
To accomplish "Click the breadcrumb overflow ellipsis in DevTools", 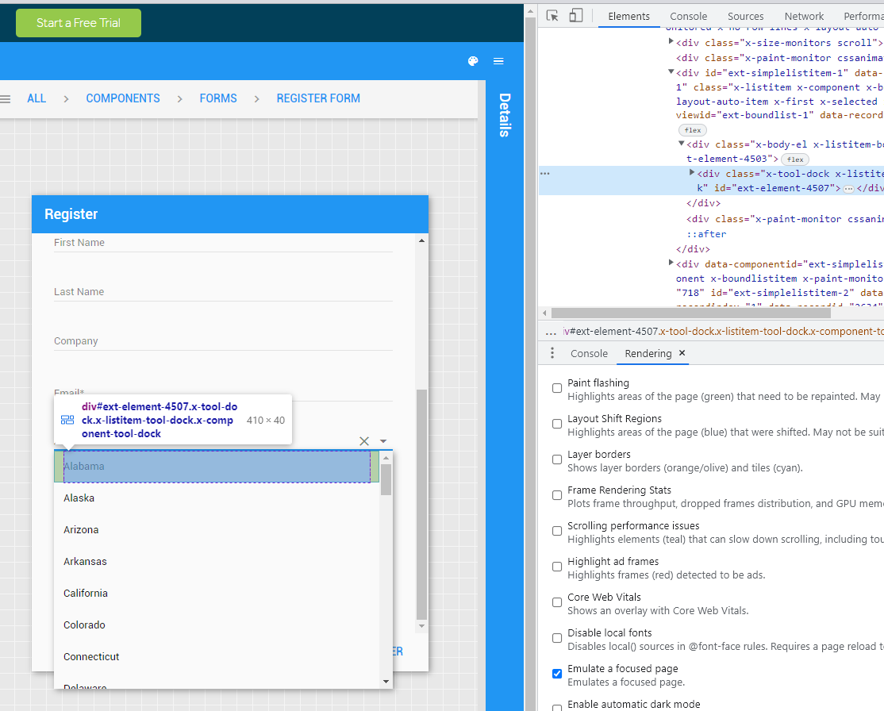I will tap(551, 332).
